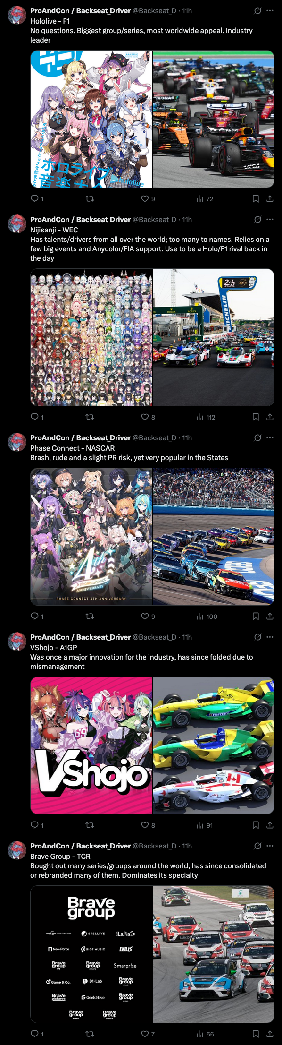
Task: Open more options on Brave Group tweet
Action: click(270, 846)
